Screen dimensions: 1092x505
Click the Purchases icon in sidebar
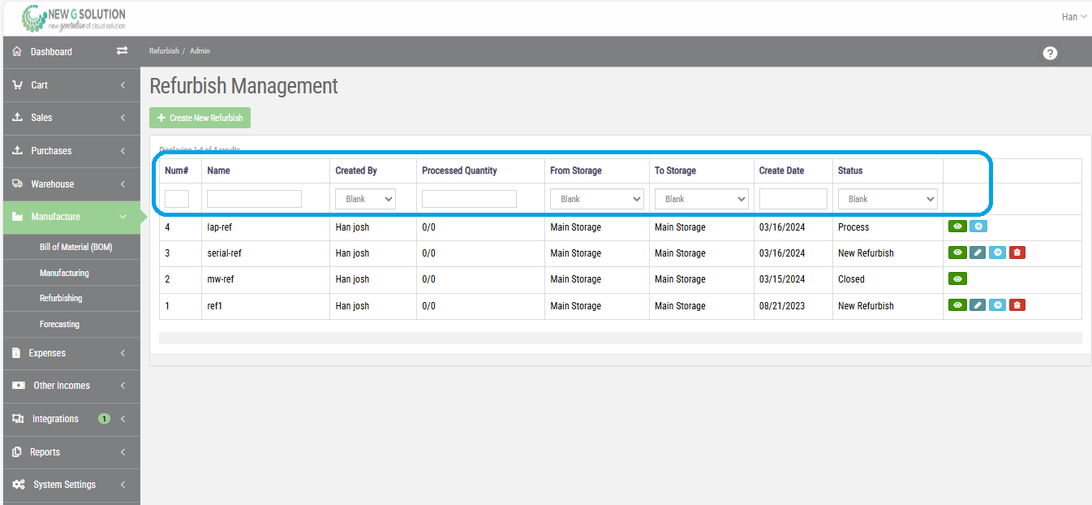pos(17,150)
